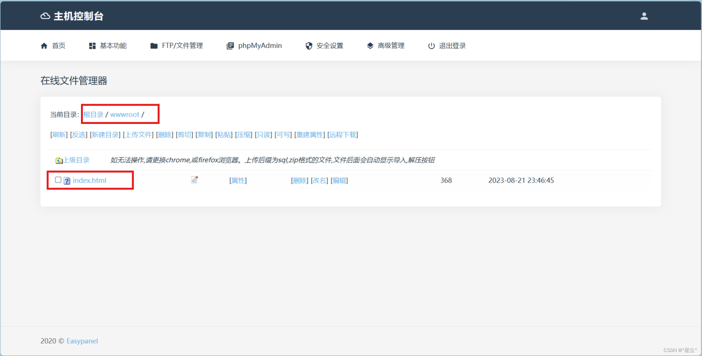Go to 根目录 in the breadcrumb path

click(93, 114)
